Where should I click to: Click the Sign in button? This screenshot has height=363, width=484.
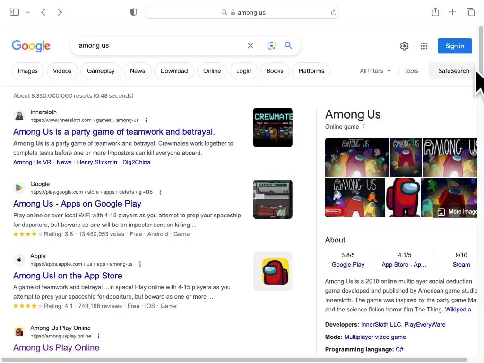(x=454, y=46)
